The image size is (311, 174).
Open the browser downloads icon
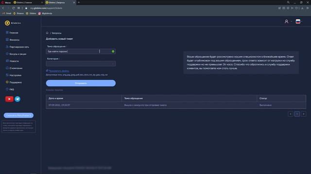click(302, 8)
